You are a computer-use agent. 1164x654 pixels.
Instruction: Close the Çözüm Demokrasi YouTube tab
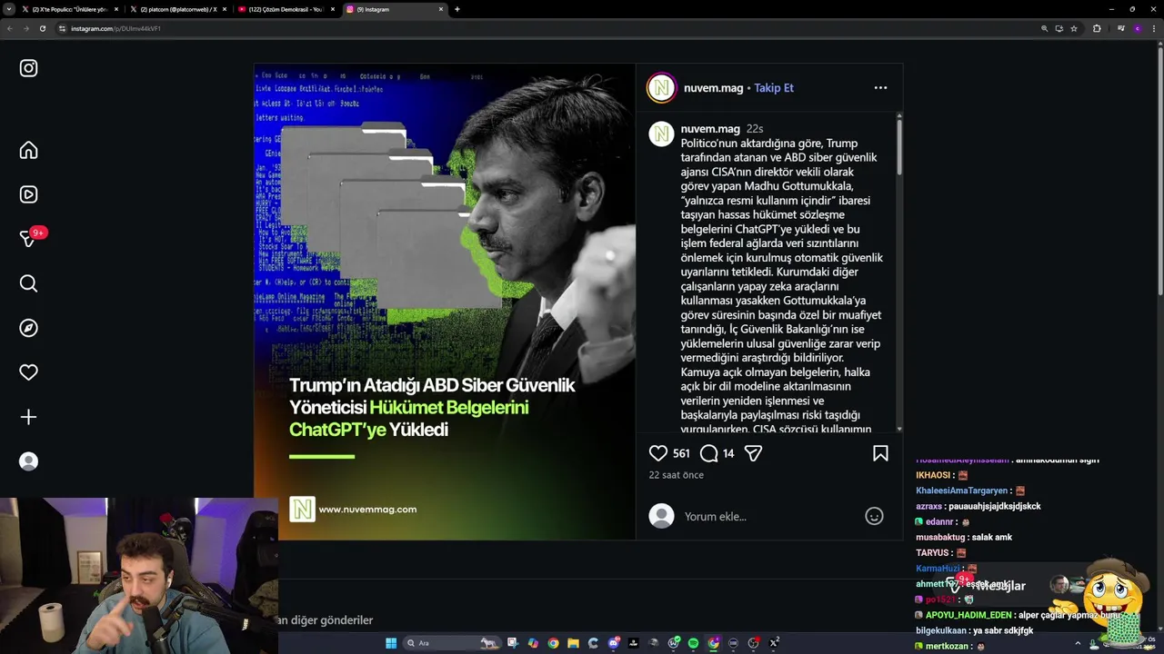tap(333, 9)
